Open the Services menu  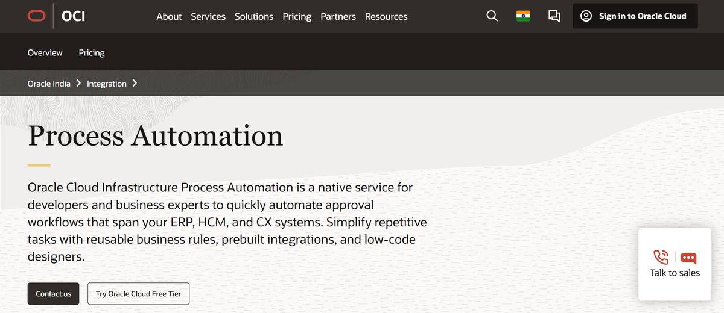(x=208, y=16)
